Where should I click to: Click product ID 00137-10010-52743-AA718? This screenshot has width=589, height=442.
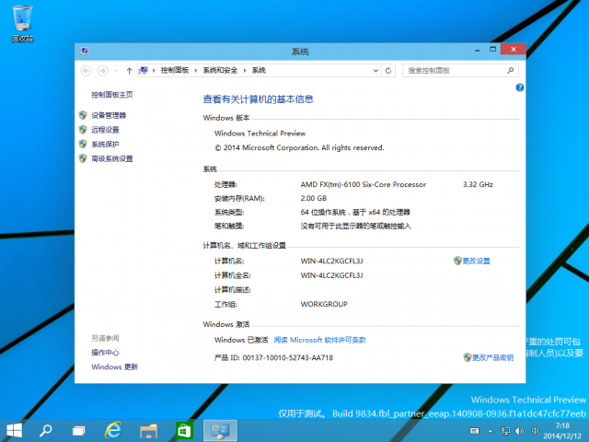(288, 358)
